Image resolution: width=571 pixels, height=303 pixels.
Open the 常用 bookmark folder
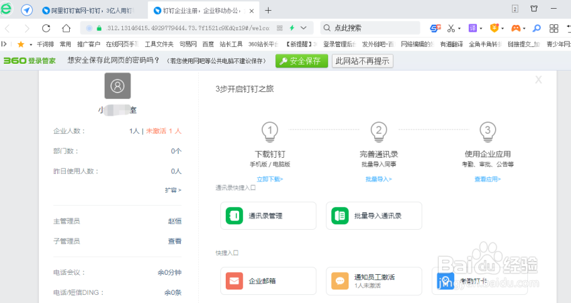click(x=66, y=44)
